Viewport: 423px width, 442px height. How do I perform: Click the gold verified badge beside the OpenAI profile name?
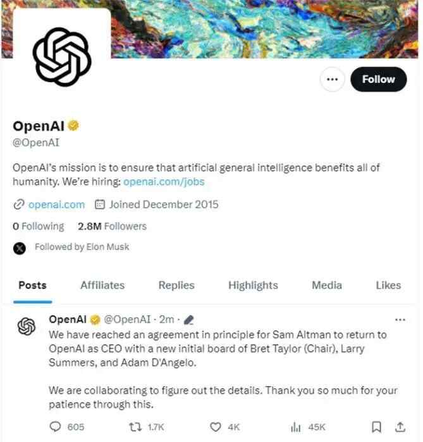[74, 125]
